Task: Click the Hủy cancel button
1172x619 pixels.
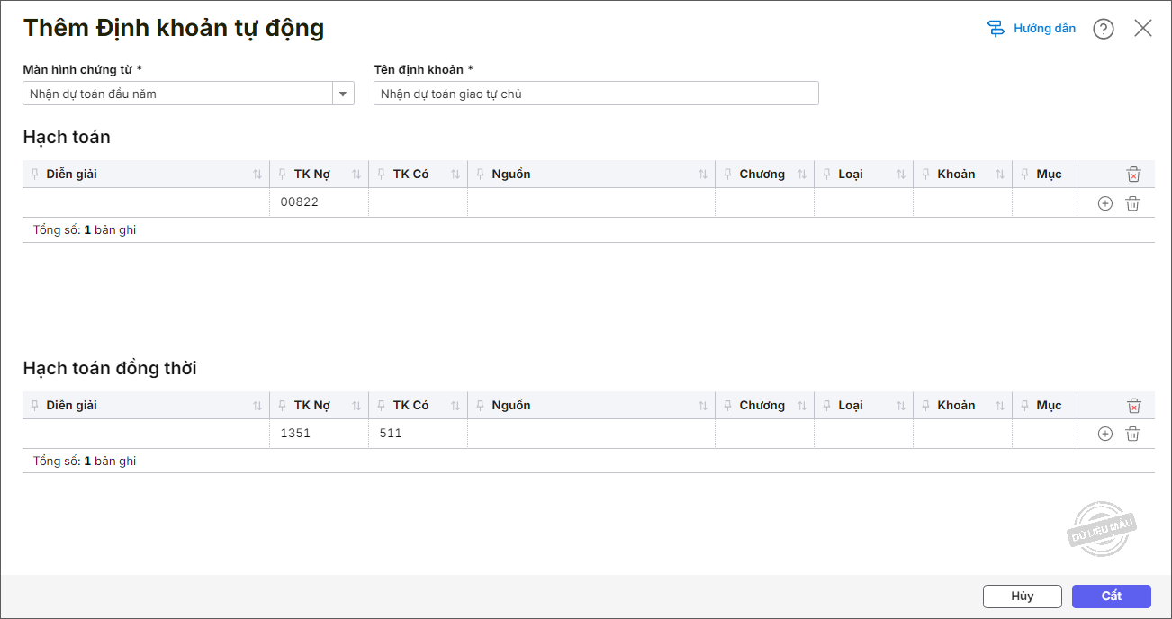Action: [1022, 596]
